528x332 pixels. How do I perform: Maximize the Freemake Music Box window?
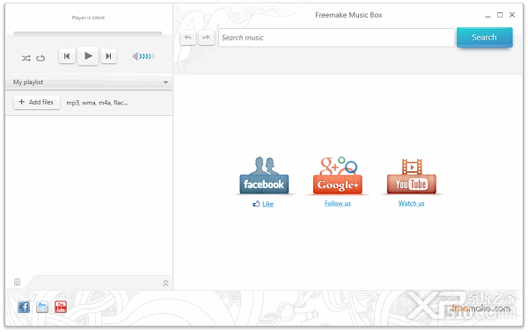(x=500, y=15)
